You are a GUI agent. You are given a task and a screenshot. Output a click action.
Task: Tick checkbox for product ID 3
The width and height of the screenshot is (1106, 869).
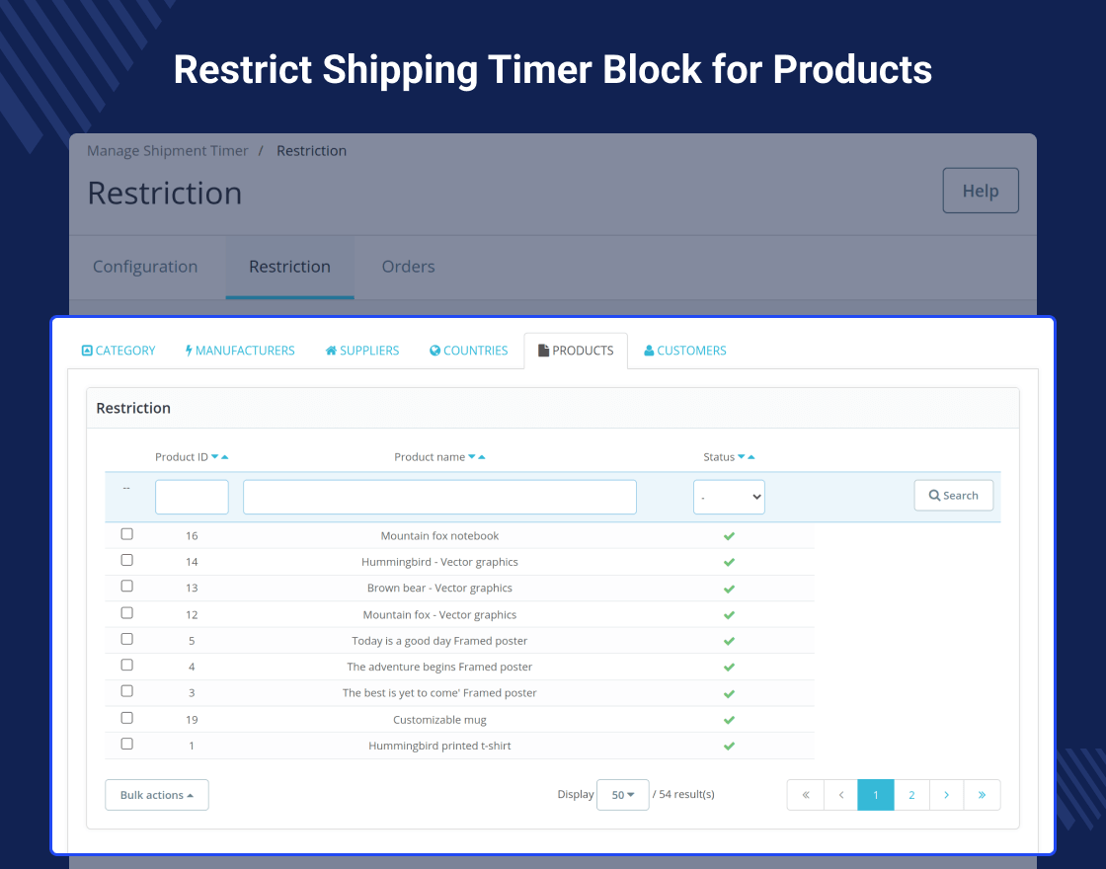(x=127, y=691)
